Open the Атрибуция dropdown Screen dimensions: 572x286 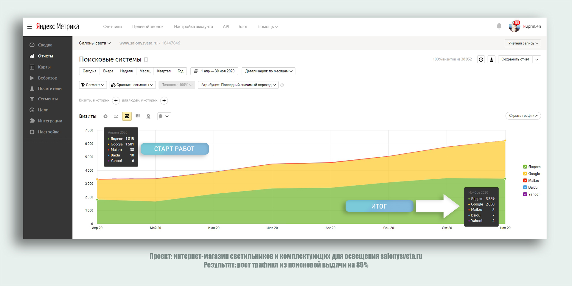coord(238,85)
